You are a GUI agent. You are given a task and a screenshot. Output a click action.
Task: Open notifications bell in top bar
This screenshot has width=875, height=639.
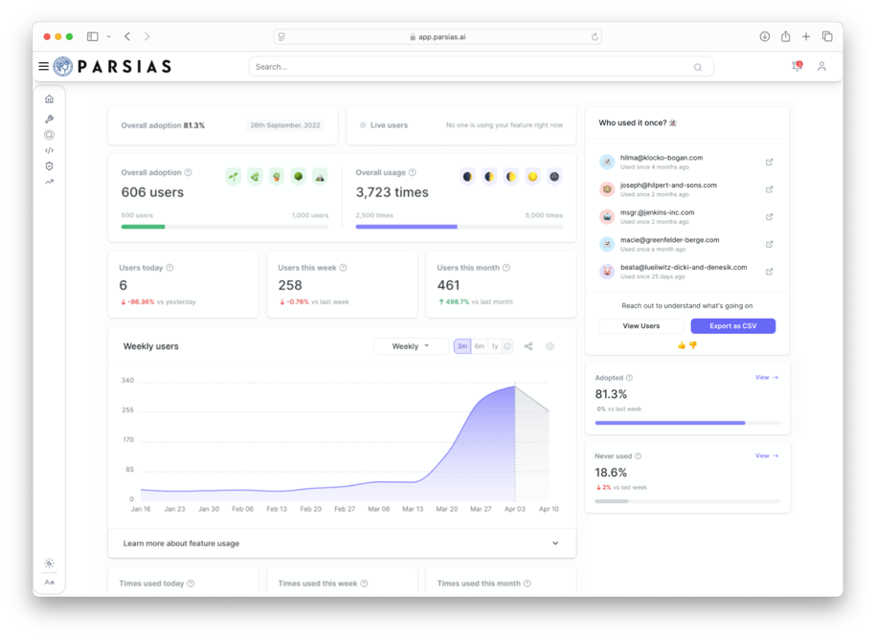(x=796, y=67)
